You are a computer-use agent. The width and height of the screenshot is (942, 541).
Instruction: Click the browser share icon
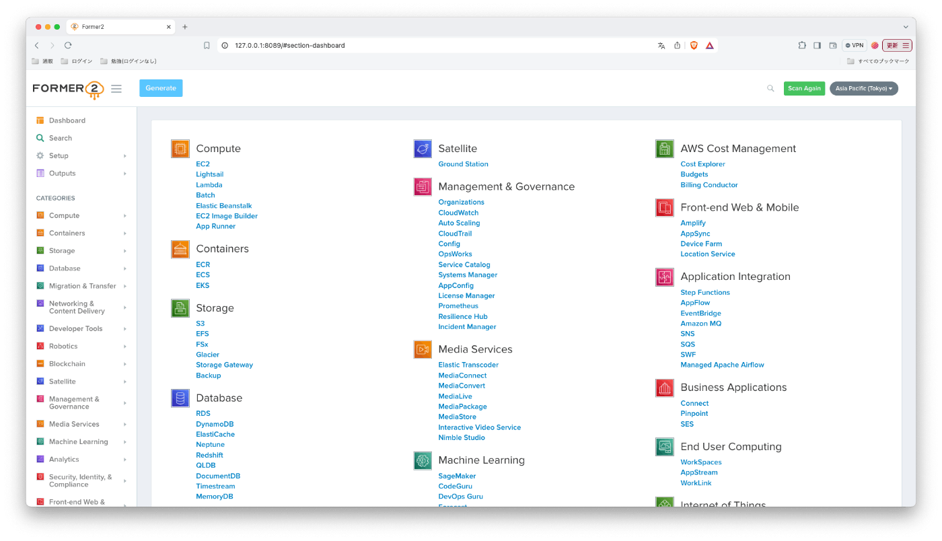[x=678, y=46]
